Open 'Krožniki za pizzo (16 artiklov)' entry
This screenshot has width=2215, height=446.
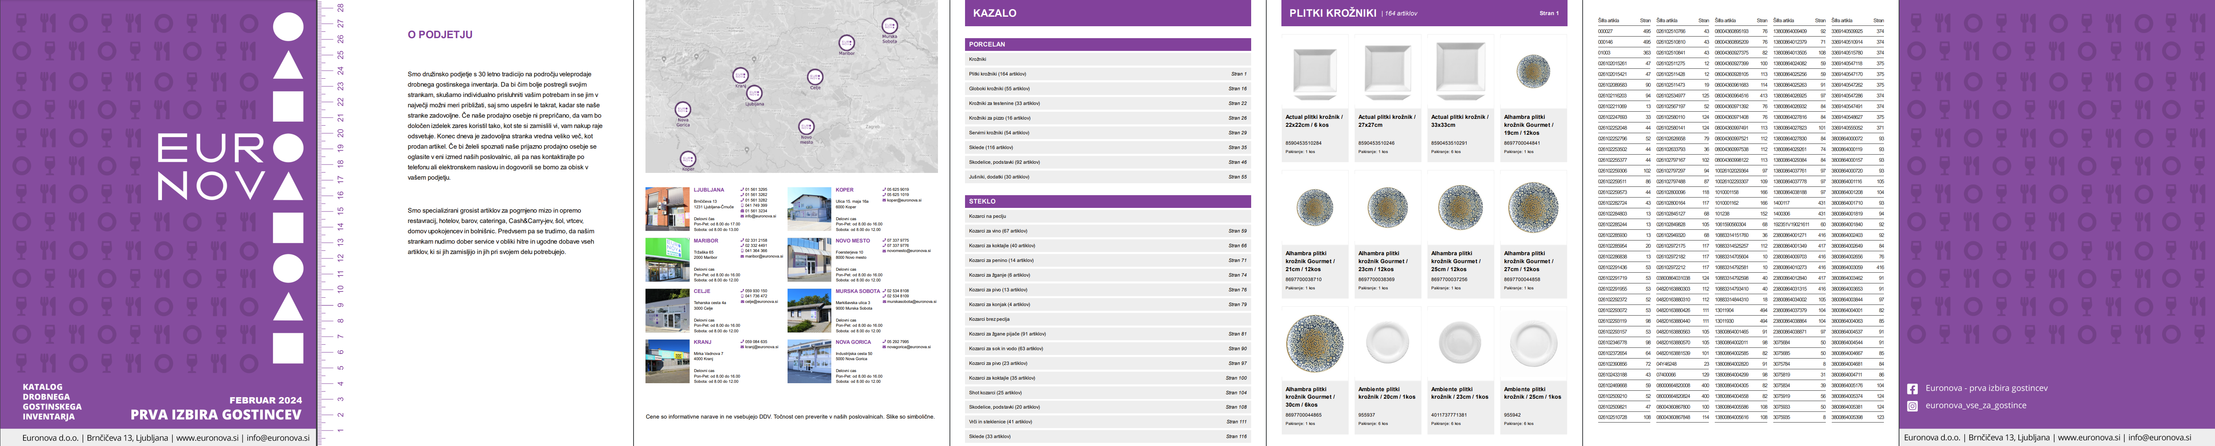tap(1107, 118)
